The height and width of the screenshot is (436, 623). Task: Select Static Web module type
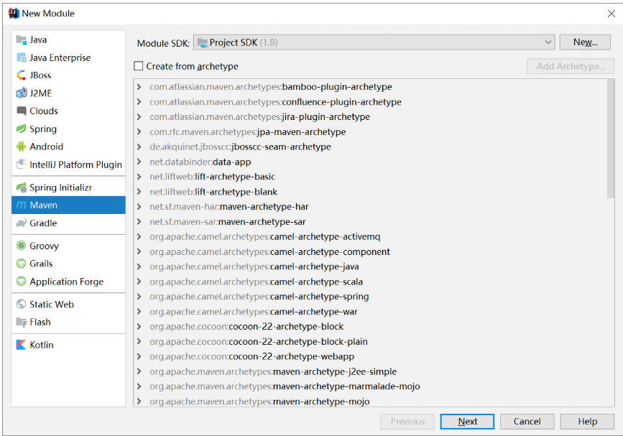[x=68, y=304]
